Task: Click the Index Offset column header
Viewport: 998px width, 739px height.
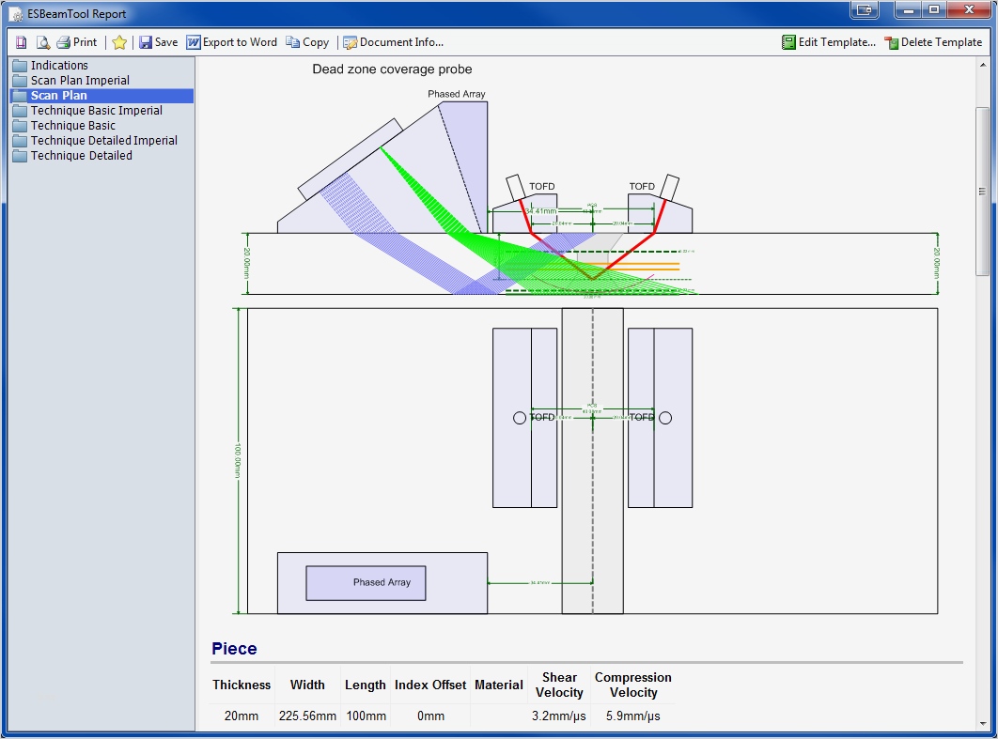Action: [x=430, y=685]
